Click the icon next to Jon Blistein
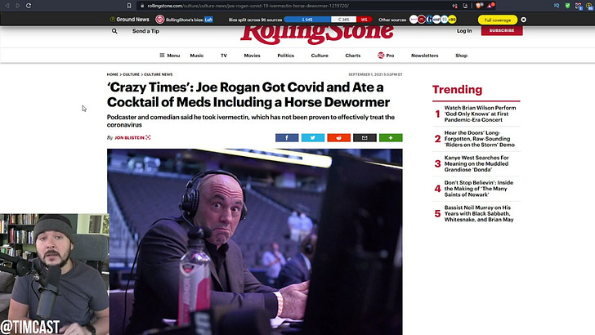Viewport: 595px width, 335px height. (148, 137)
